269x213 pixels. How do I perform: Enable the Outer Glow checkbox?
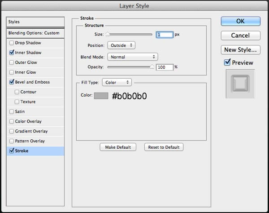12,62
